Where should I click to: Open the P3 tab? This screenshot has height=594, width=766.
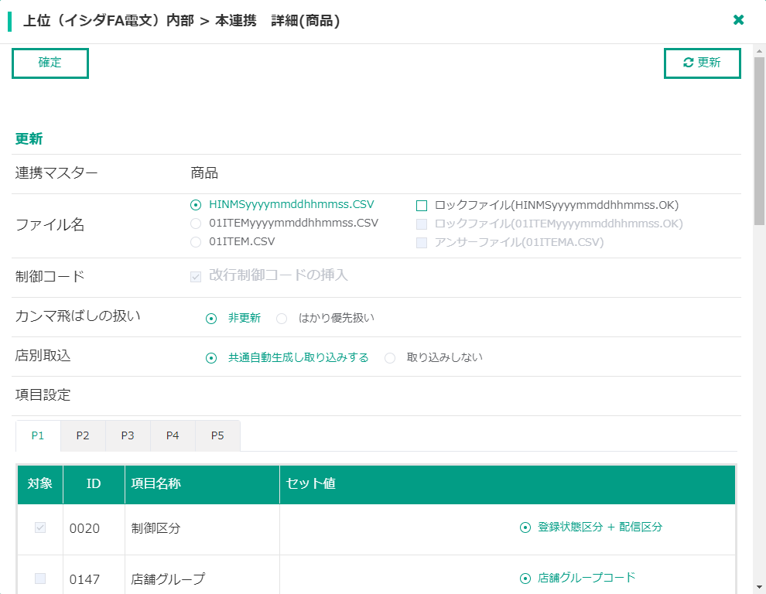point(128,435)
